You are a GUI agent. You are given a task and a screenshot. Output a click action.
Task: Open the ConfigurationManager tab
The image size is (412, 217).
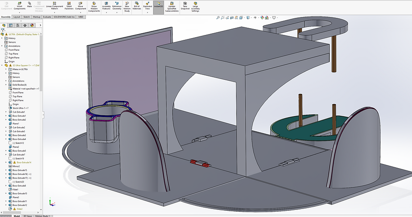[18, 26]
